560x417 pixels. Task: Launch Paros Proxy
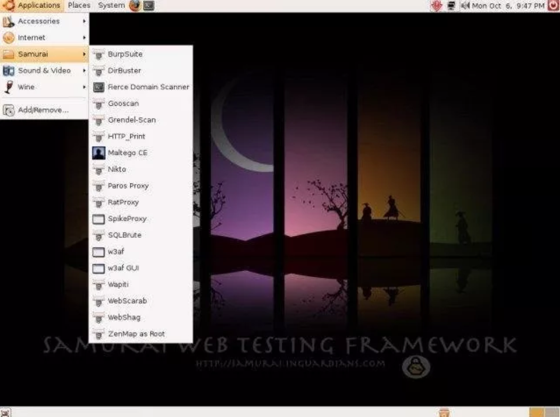(x=141, y=186)
